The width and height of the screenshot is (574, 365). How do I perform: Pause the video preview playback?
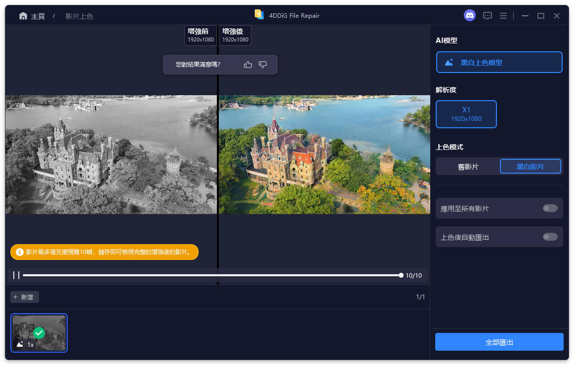pyautogui.click(x=15, y=275)
